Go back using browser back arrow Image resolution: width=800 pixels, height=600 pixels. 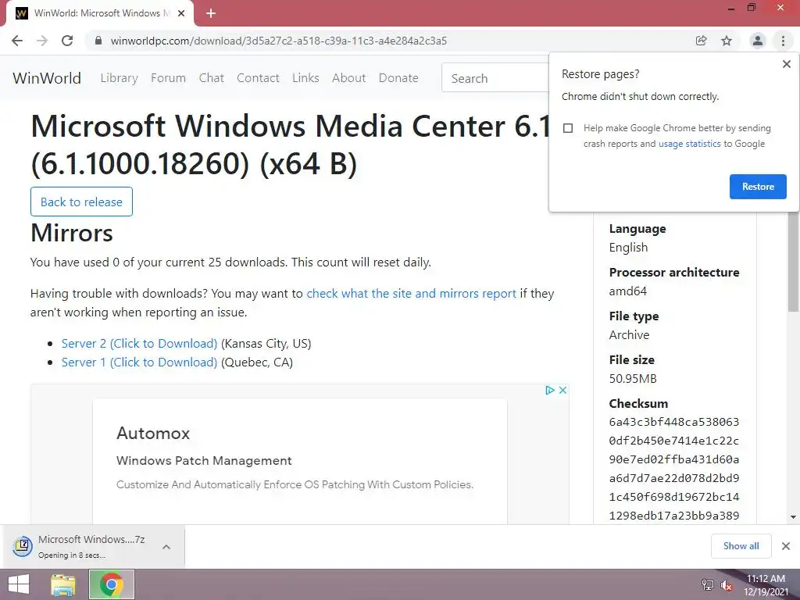(17, 41)
